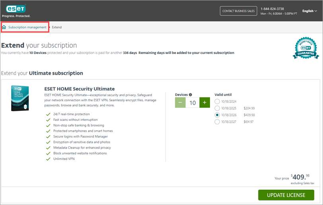Choose the 10/18/2026 expiration radio button
The width and height of the screenshot is (323, 205).
217,115
